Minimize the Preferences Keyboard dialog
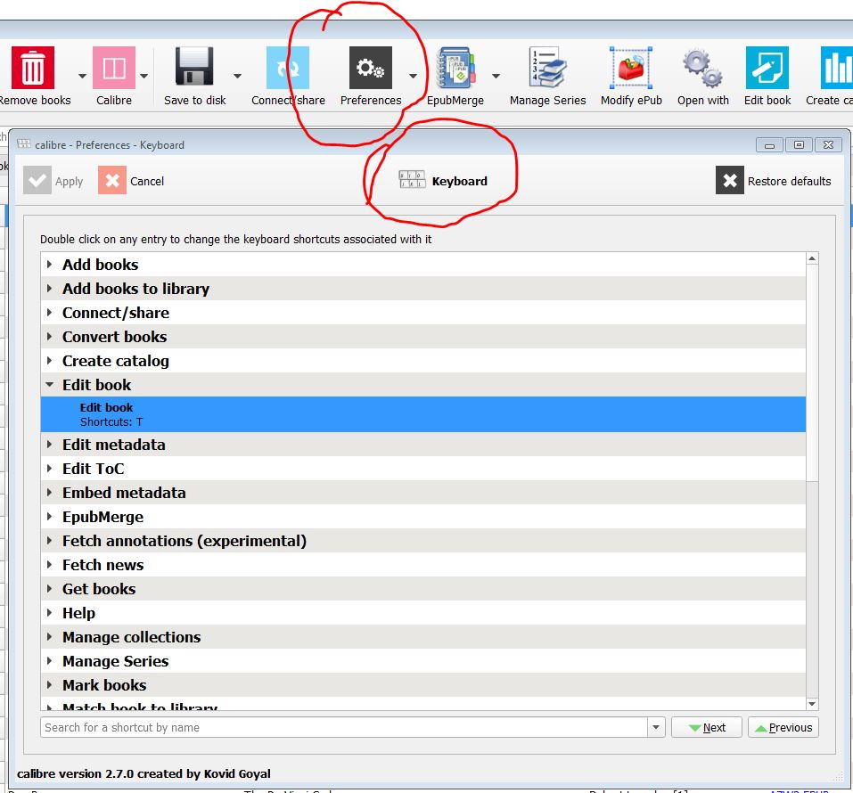853x793 pixels. pyautogui.click(x=769, y=145)
